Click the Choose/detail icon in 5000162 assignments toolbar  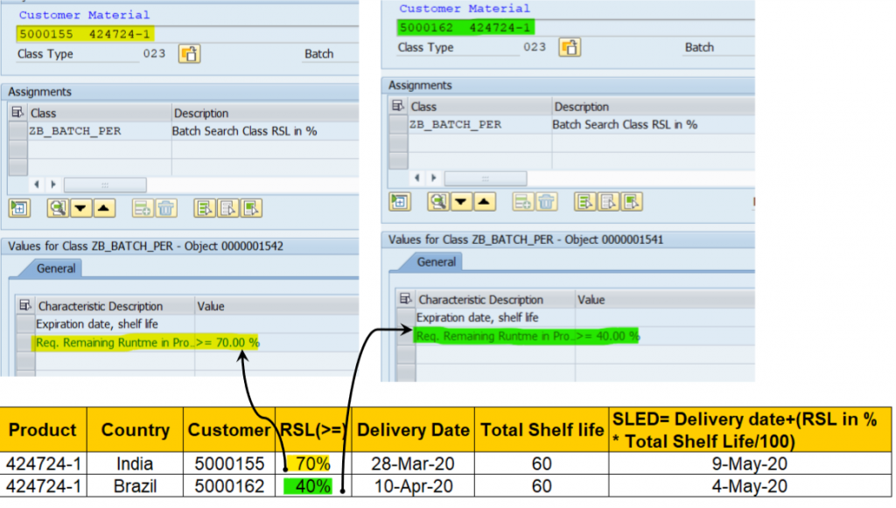pyautogui.click(x=400, y=201)
